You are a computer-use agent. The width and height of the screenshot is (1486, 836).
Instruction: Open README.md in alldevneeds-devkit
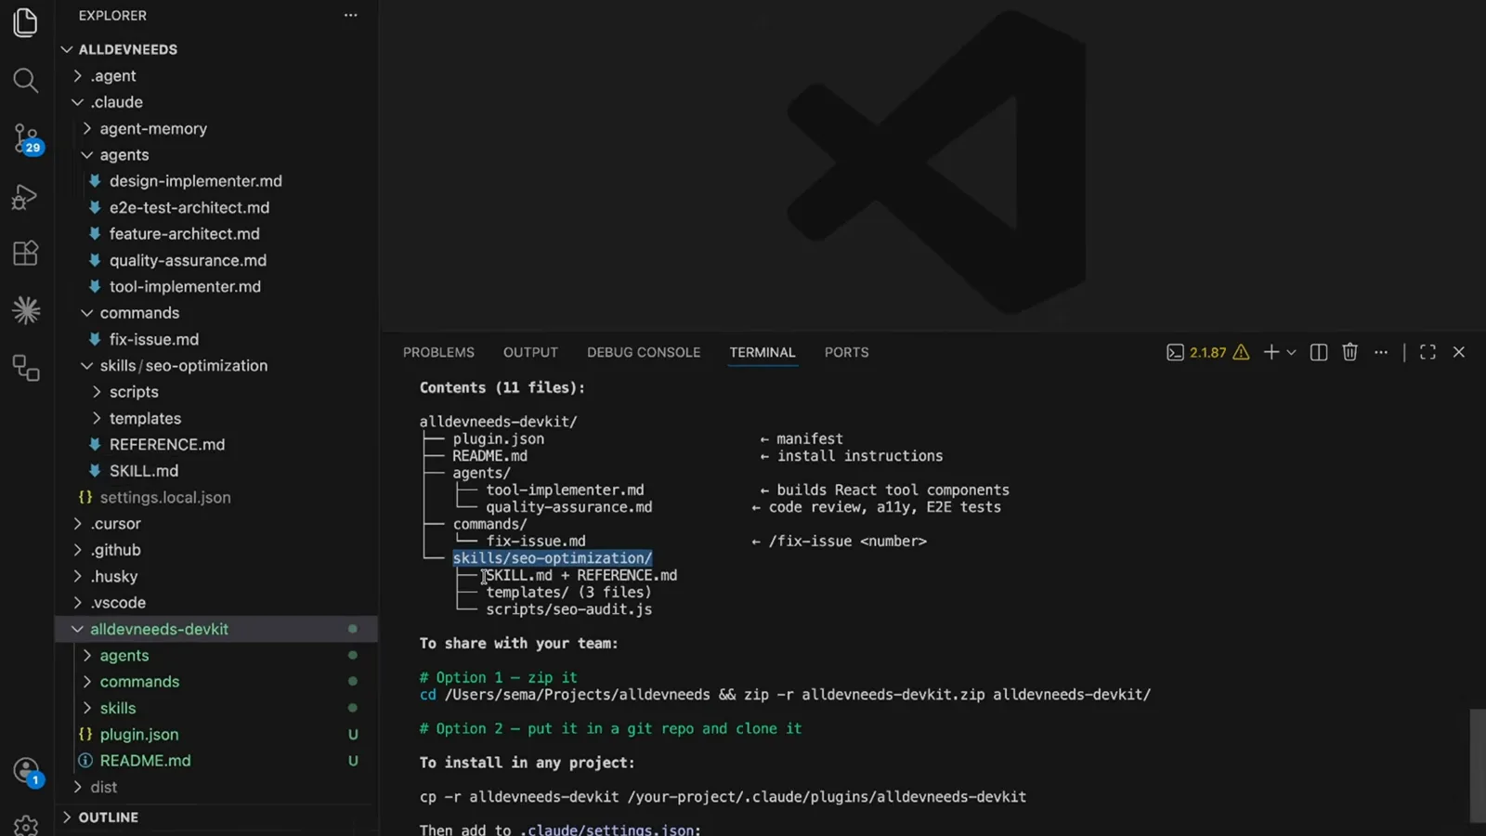click(x=215, y=761)
